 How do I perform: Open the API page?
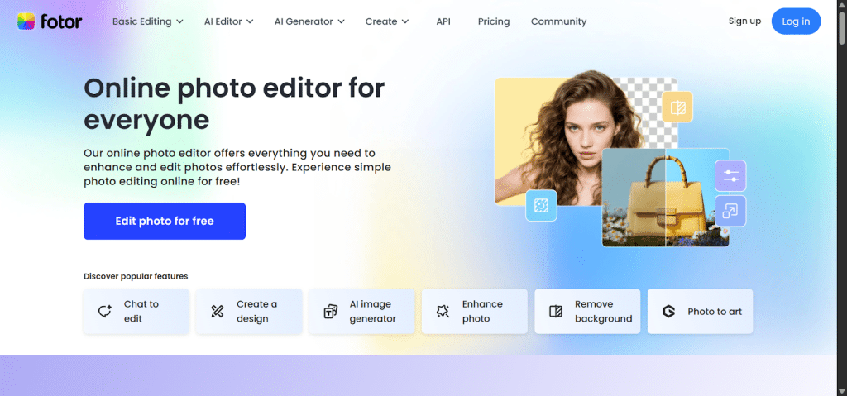443,21
